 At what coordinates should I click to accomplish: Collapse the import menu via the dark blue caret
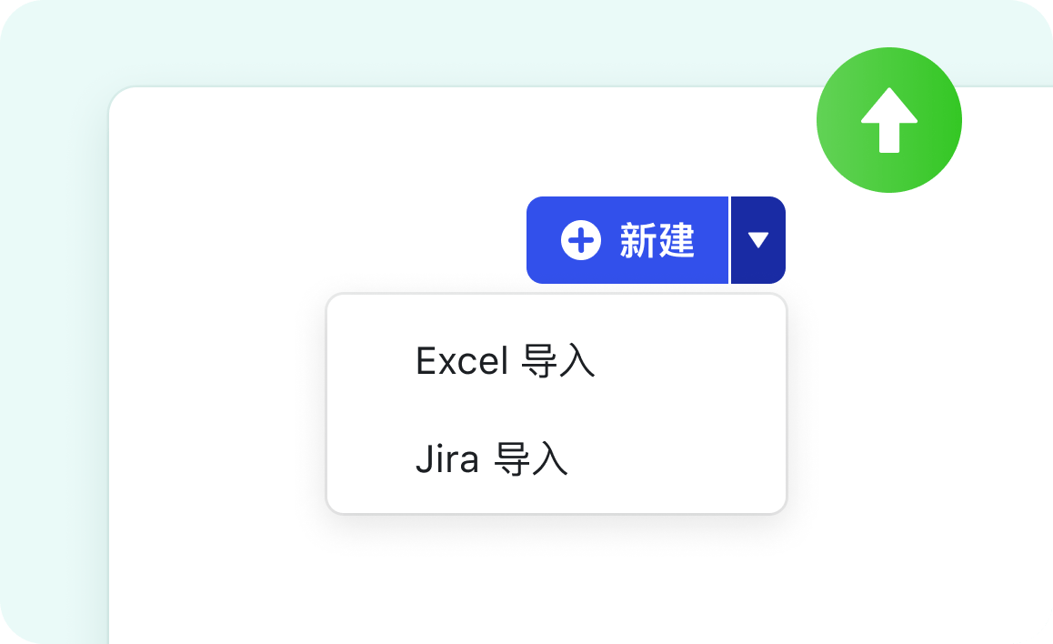coord(758,240)
